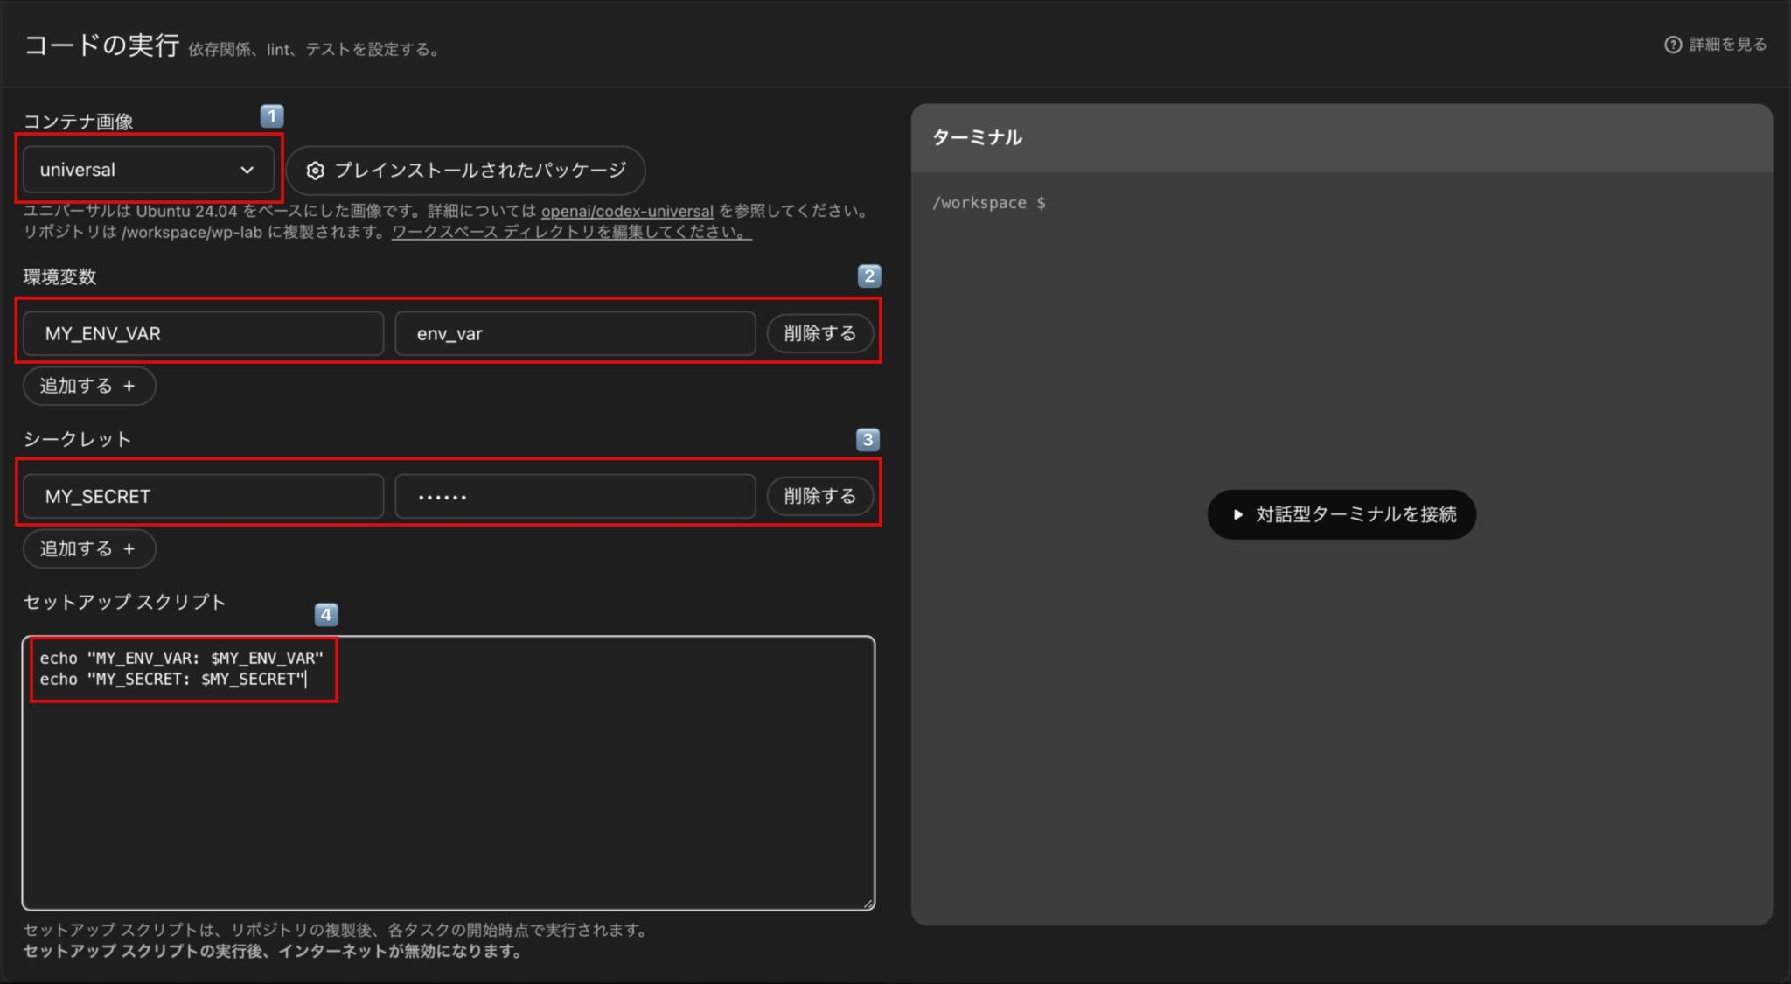Screen dimensions: 1791x984
Task: Click the gear icon for preinstalled packages
Action: point(315,171)
